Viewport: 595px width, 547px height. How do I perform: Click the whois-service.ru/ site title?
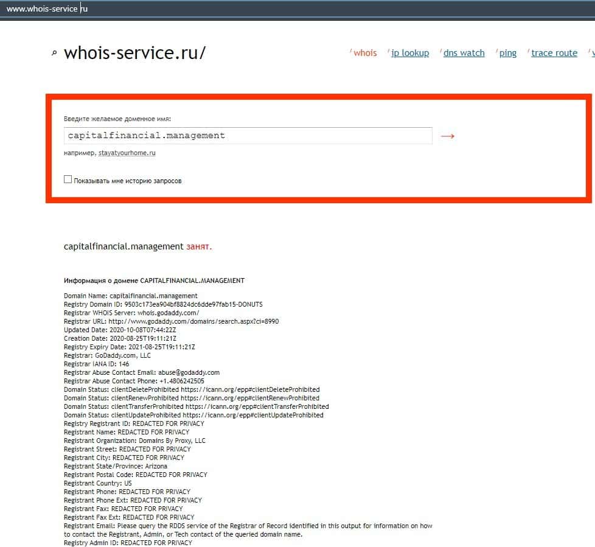(134, 53)
